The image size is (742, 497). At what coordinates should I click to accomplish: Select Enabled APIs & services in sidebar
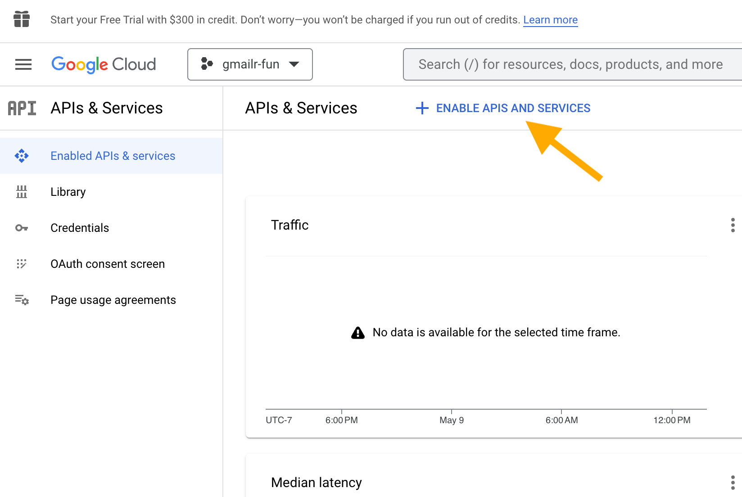pos(113,156)
